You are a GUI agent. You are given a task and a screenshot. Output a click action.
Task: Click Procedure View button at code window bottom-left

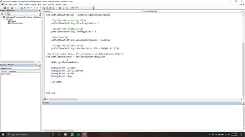tap(43, 99)
